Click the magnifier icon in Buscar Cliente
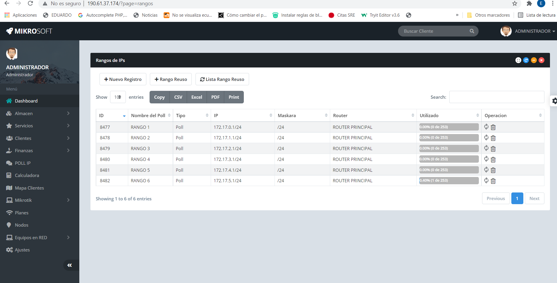 pyautogui.click(x=472, y=31)
